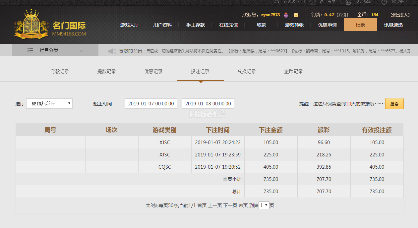Open the 选厅 BBIN彩票厅 dropdown

(x=49, y=104)
